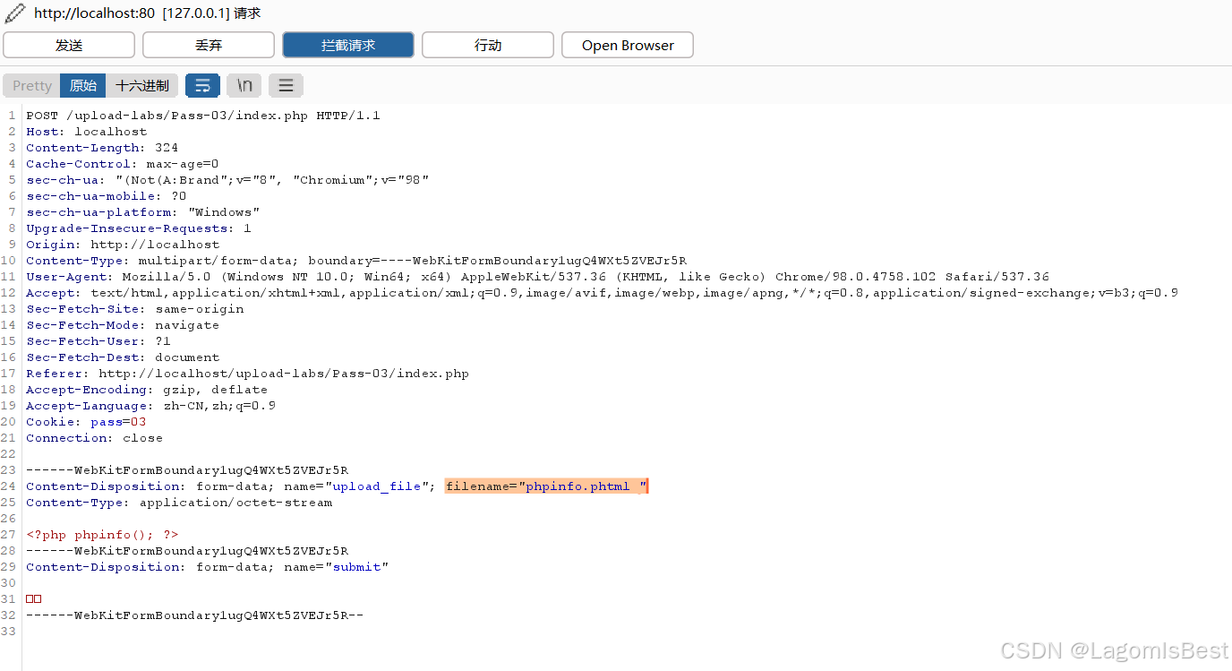This screenshot has width=1232, height=671.
Task: Click the closing boundary line ending in --
Action: (194, 615)
